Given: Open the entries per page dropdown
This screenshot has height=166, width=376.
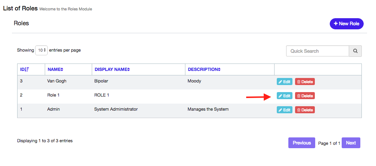Looking at the screenshot, I should (x=41, y=50).
